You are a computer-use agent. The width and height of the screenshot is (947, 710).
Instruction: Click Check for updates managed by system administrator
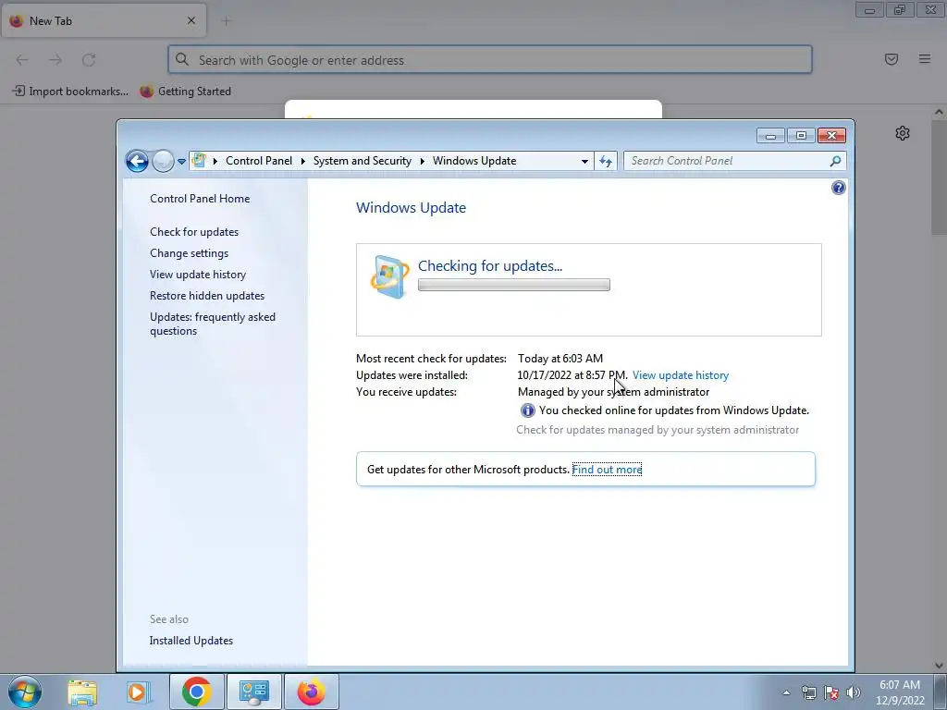(658, 430)
